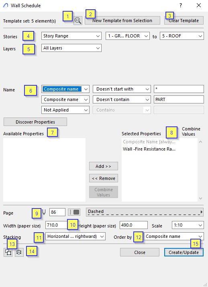Screen dimensions: 208x287
Task: Click the name filter field containing asterisk
Action: click(x=179, y=89)
